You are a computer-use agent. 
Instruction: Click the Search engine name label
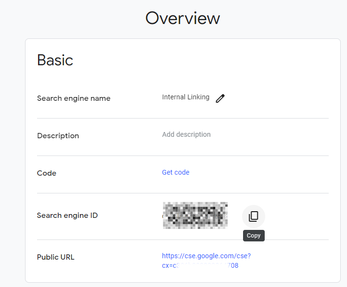(x=74, y=98)
